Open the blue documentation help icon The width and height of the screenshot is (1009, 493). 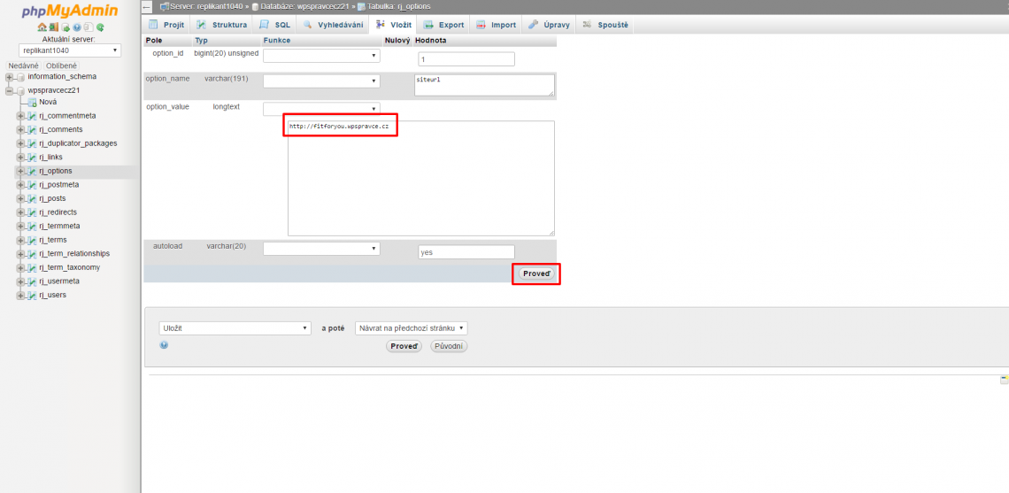point(76,27)
